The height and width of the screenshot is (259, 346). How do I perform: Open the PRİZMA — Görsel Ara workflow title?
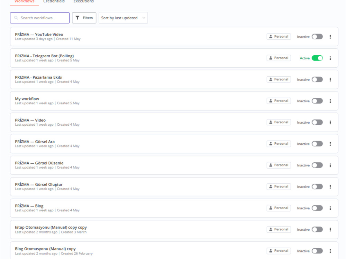[x=35, y=142]
